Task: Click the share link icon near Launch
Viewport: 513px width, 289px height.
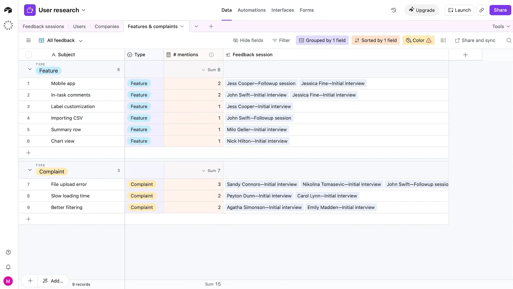Action: [x=482, y=10]
